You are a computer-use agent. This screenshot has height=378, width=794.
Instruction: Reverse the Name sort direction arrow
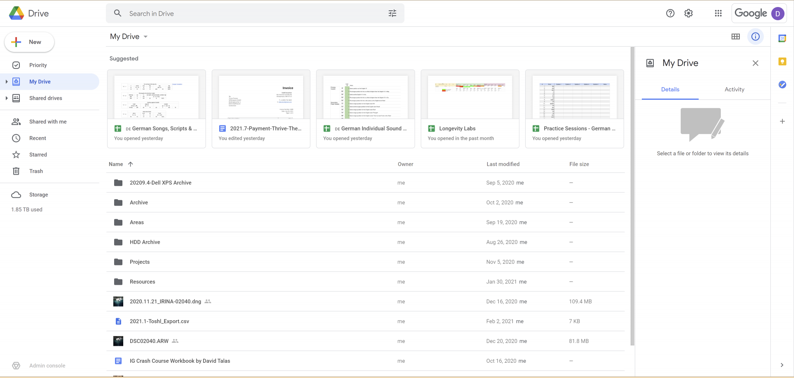pos(131,164)
